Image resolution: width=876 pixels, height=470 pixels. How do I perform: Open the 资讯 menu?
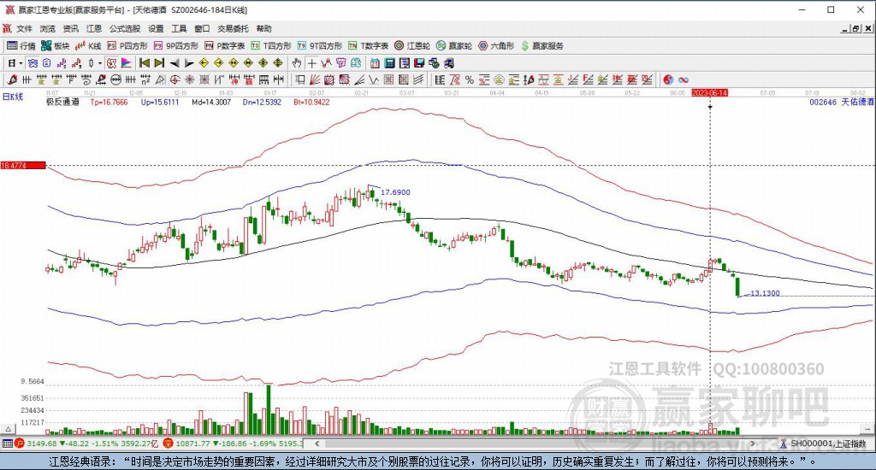71,28
